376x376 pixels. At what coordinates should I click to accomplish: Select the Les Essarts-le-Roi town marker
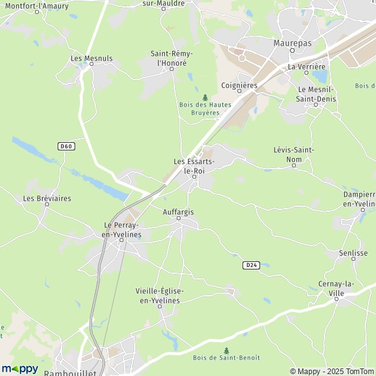[x=194, y=177]
